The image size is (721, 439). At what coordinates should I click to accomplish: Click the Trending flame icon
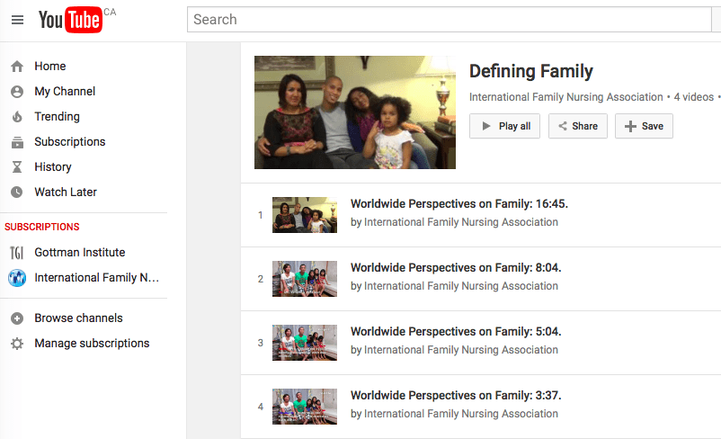coord(17,117)
